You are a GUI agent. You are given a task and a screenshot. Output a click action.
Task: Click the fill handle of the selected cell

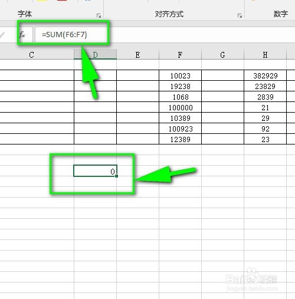(x=117, y=176)
